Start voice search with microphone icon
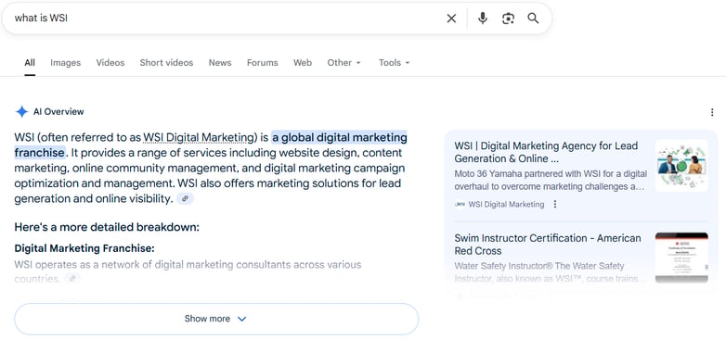726x340 pixels. tap(483, 18)
